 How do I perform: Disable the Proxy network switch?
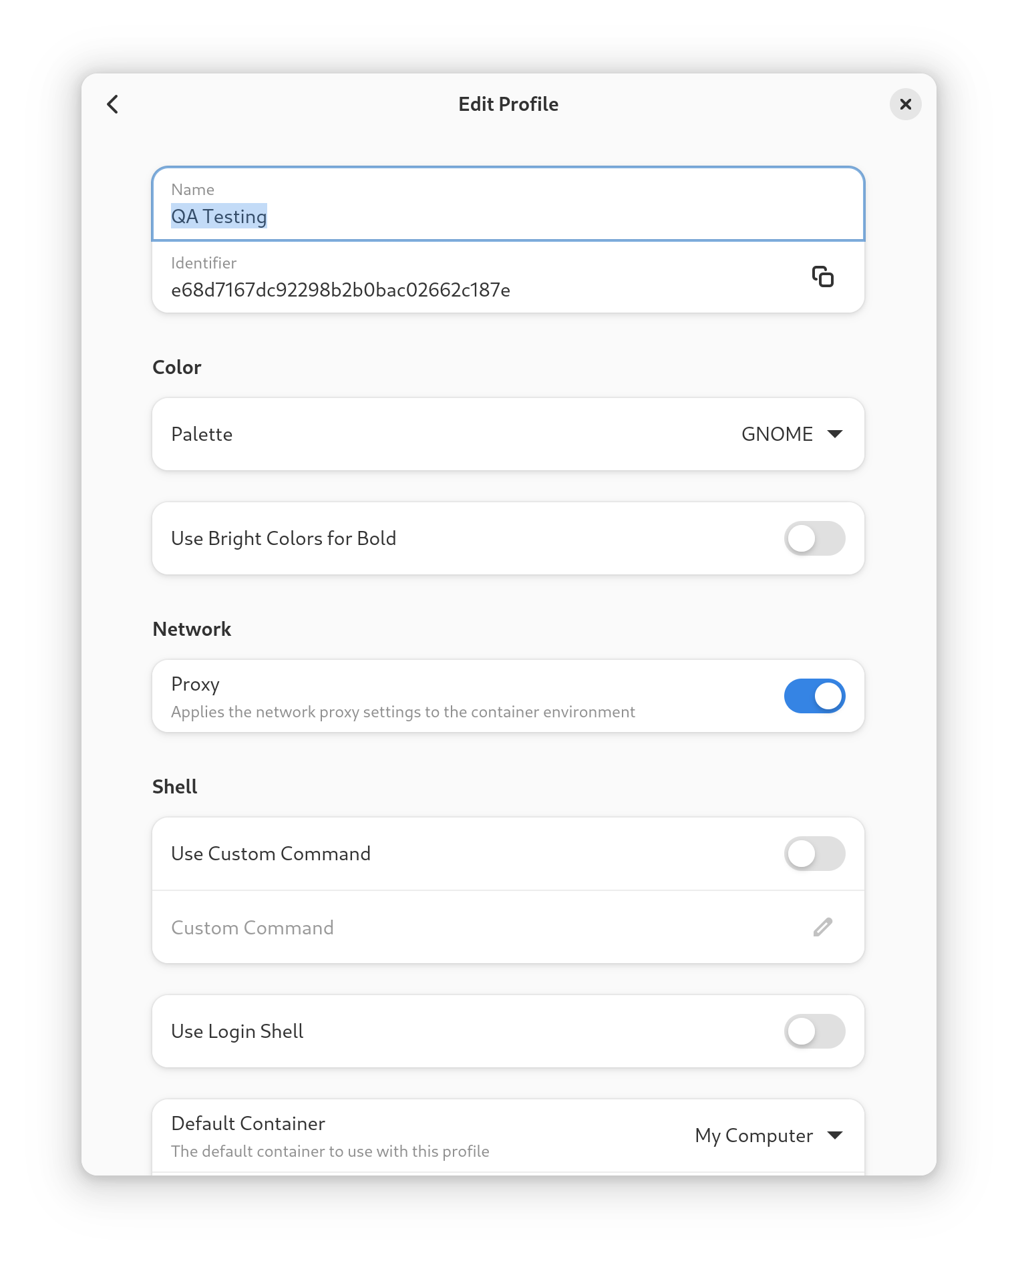814,696
